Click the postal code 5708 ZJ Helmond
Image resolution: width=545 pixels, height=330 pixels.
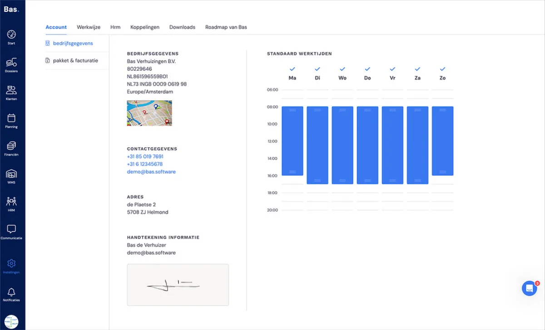(x=148, y=212)
